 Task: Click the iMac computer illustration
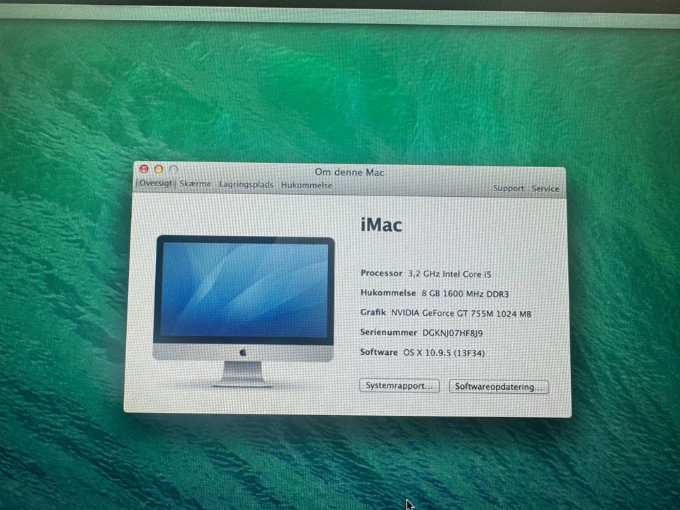[244, 311]
